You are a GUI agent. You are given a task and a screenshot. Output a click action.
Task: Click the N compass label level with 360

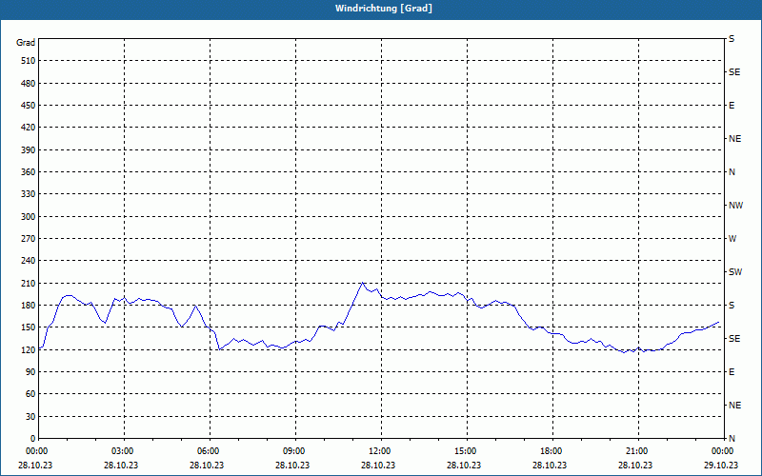point(732,172)
